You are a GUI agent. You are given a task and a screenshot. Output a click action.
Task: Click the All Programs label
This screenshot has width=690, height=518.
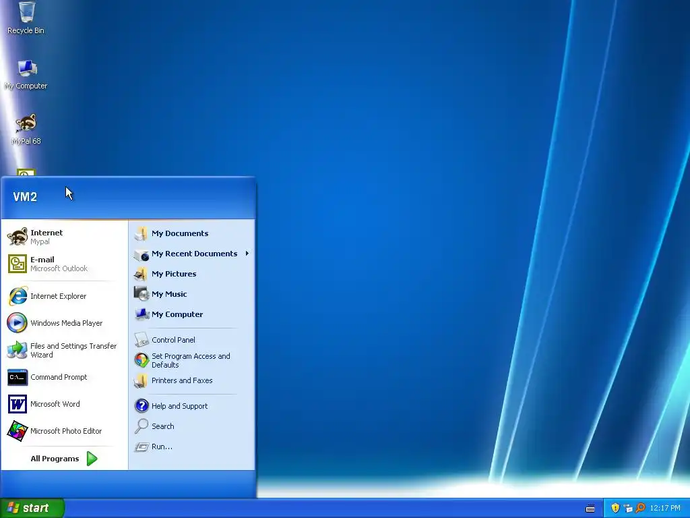tap(55, 459)
